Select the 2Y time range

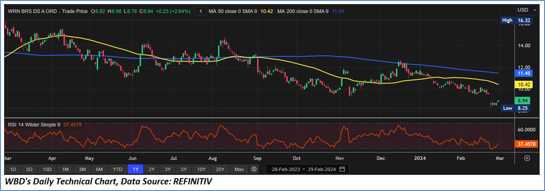tap(151, 169)
